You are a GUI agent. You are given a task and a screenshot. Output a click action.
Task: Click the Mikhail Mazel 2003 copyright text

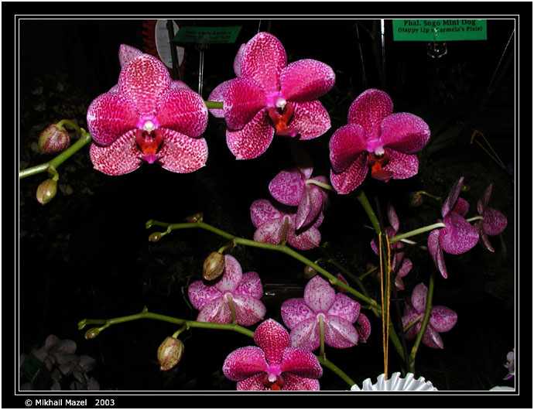tap(70, 402)
